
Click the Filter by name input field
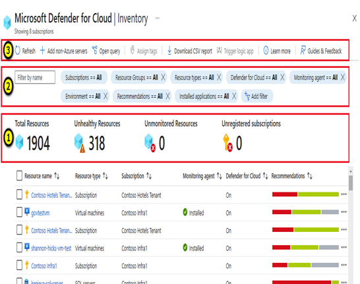coord(35,77)
